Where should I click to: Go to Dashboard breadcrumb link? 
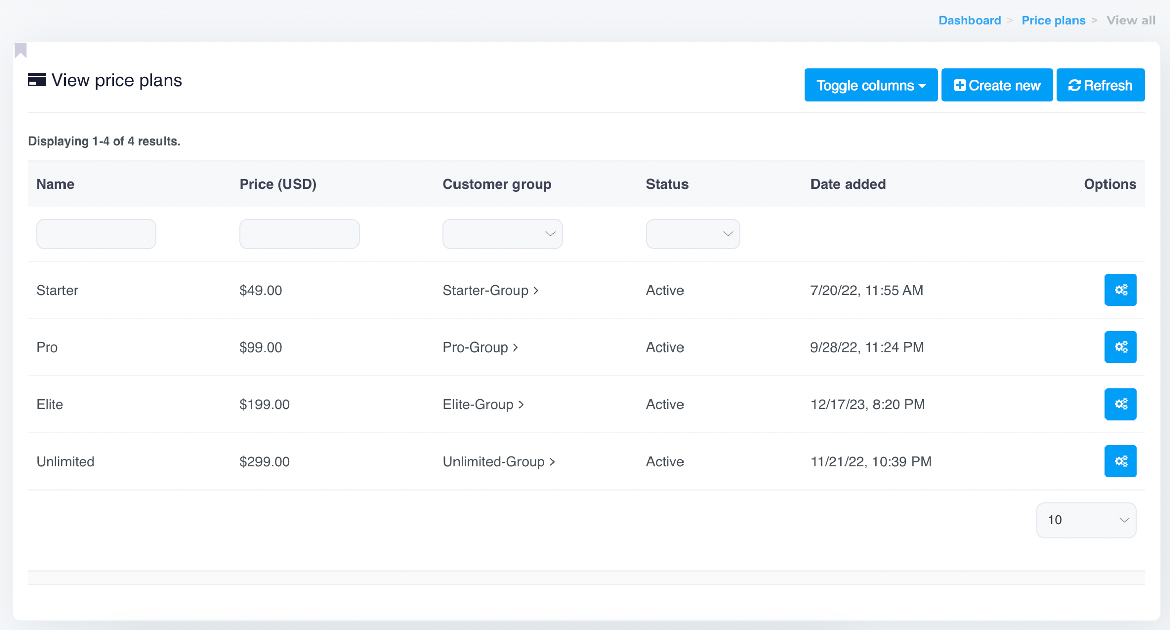click(x=969, y=20)
